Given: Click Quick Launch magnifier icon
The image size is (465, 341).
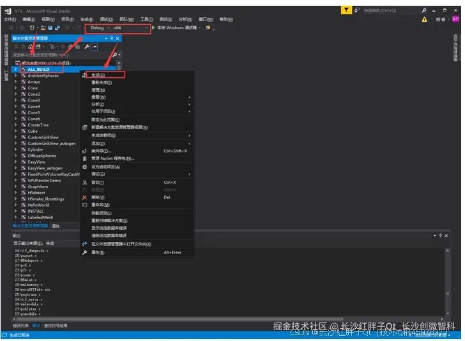Looking at the screenshot, I should pos(424,10).
